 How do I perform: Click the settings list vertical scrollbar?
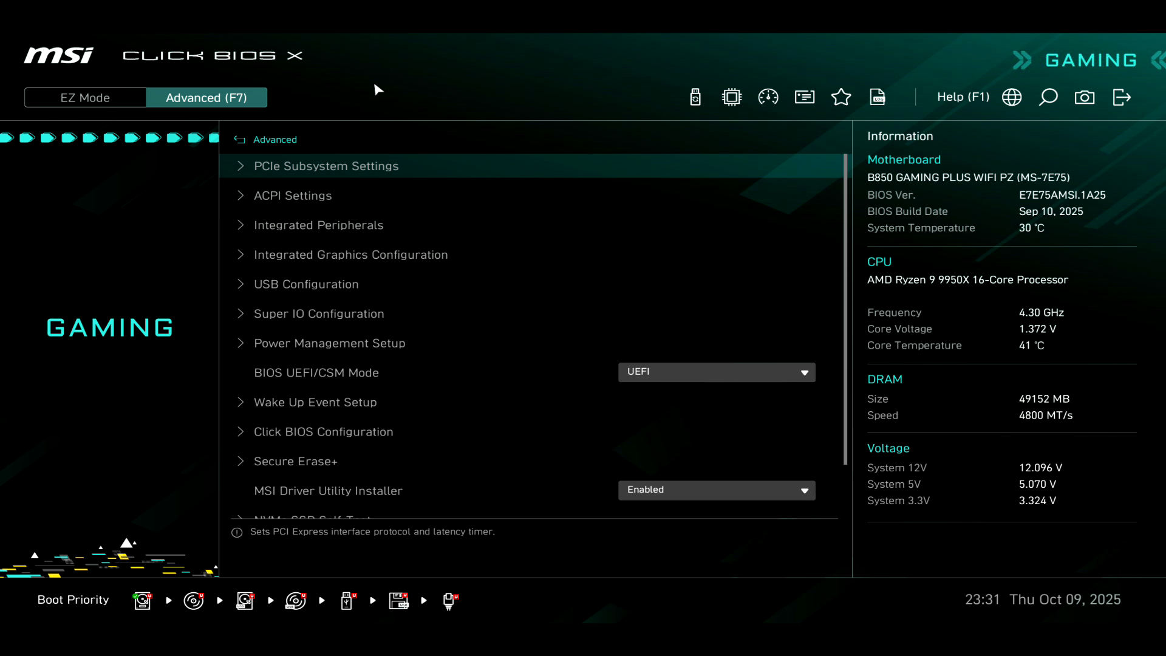click(845, 310)
